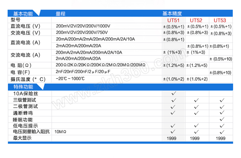Click the UT52 checkmark for 通断蜂鸣

click(196, 113)
